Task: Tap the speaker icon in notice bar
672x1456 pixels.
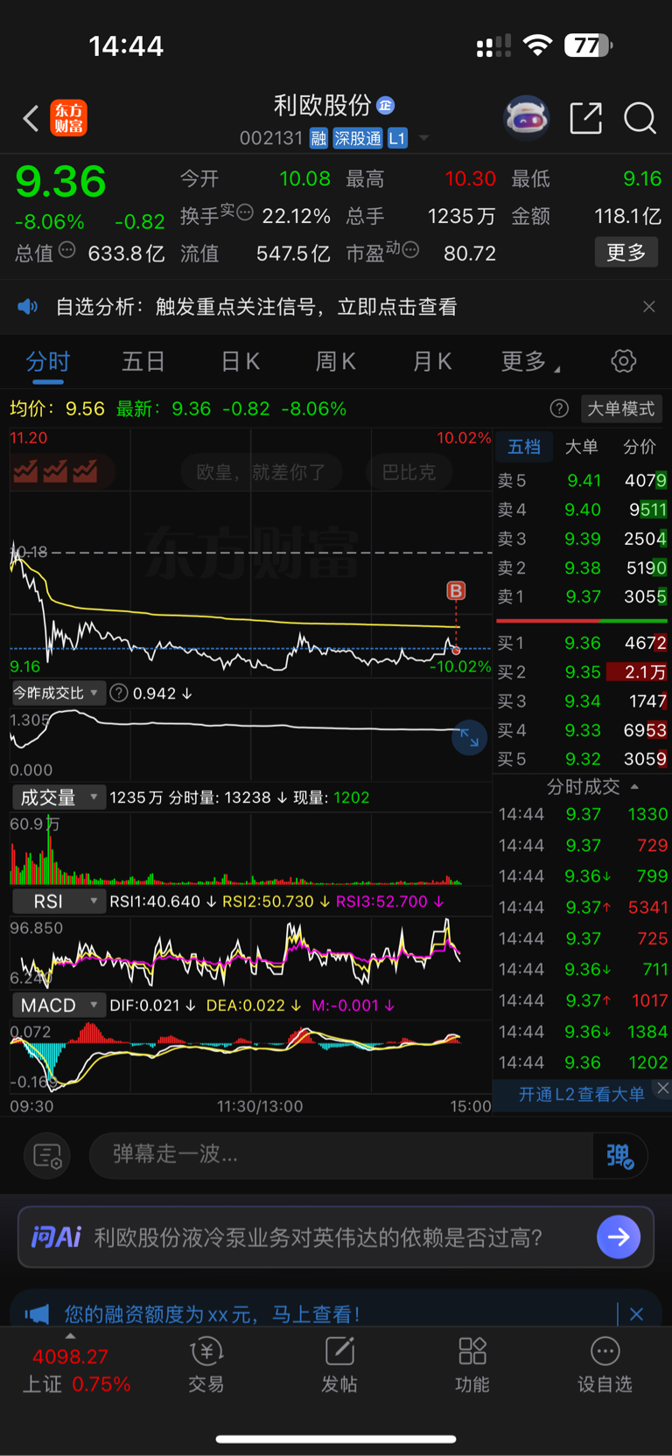Action: coord(28,307)
